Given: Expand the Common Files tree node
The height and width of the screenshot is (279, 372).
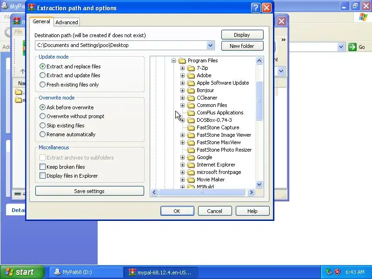Looking at the screenshot, I should tap(182, 106).
